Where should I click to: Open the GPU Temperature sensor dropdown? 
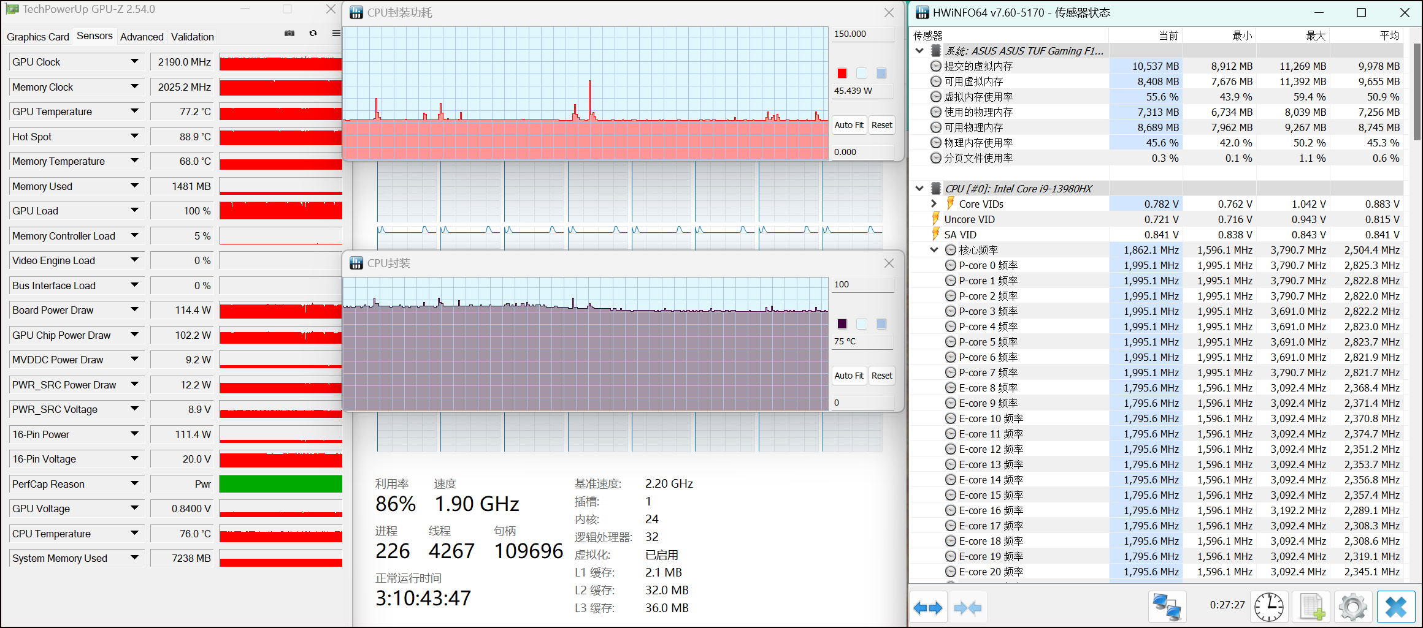pyautogui.click(x=134, y=111)
